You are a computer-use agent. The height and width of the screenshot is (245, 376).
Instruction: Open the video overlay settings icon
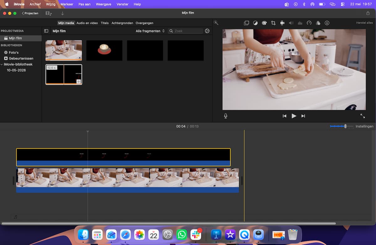(246, 23)
